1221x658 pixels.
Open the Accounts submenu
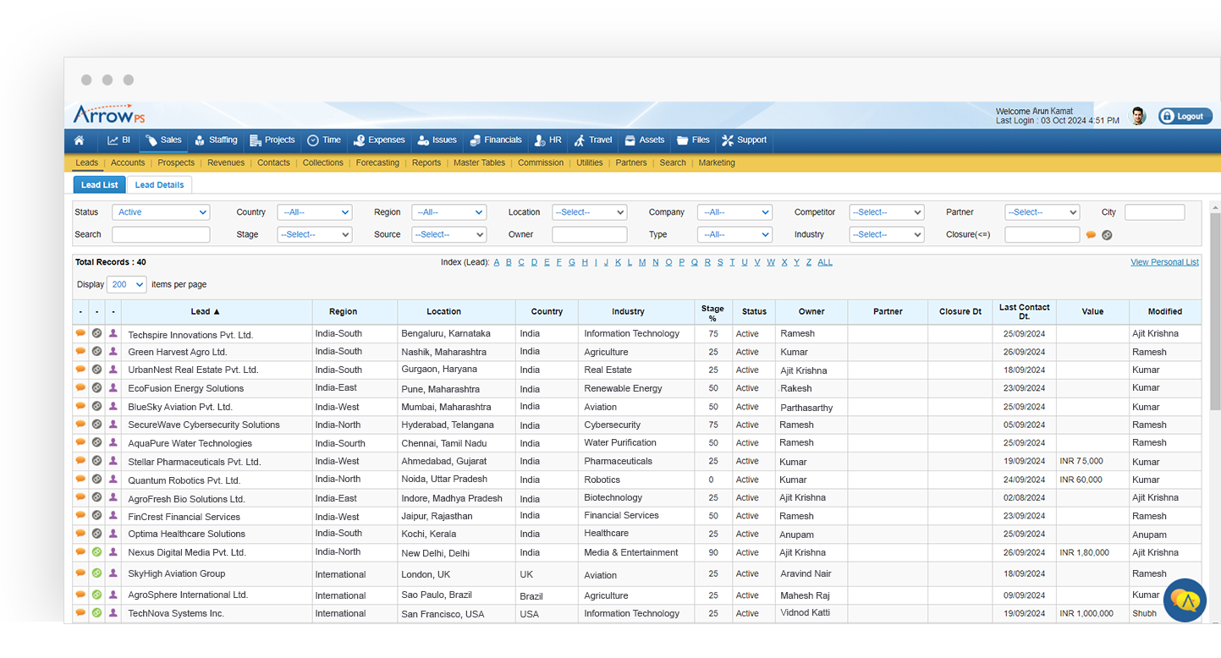tap(128, 162)
